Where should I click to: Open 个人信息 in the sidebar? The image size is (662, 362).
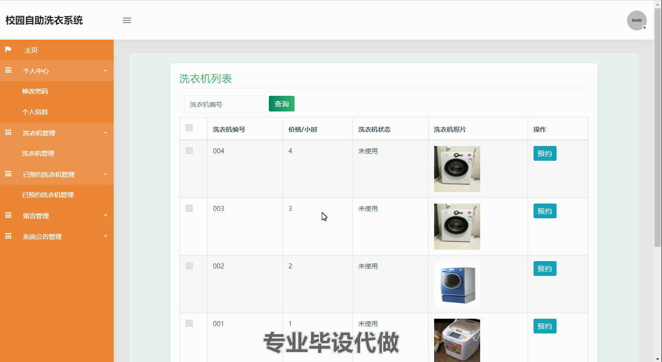click(35, 112)
